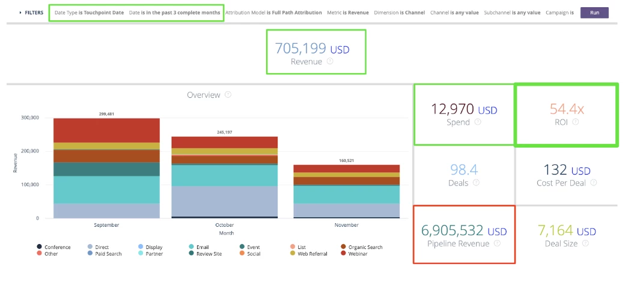Click the 6,905,532 USD Pipeline Revenue value
Viewport: 640px width, 288px height.
point(464,230)
